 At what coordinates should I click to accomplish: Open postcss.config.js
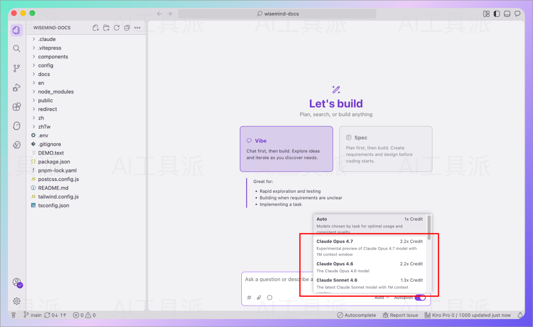pos(86,179)
